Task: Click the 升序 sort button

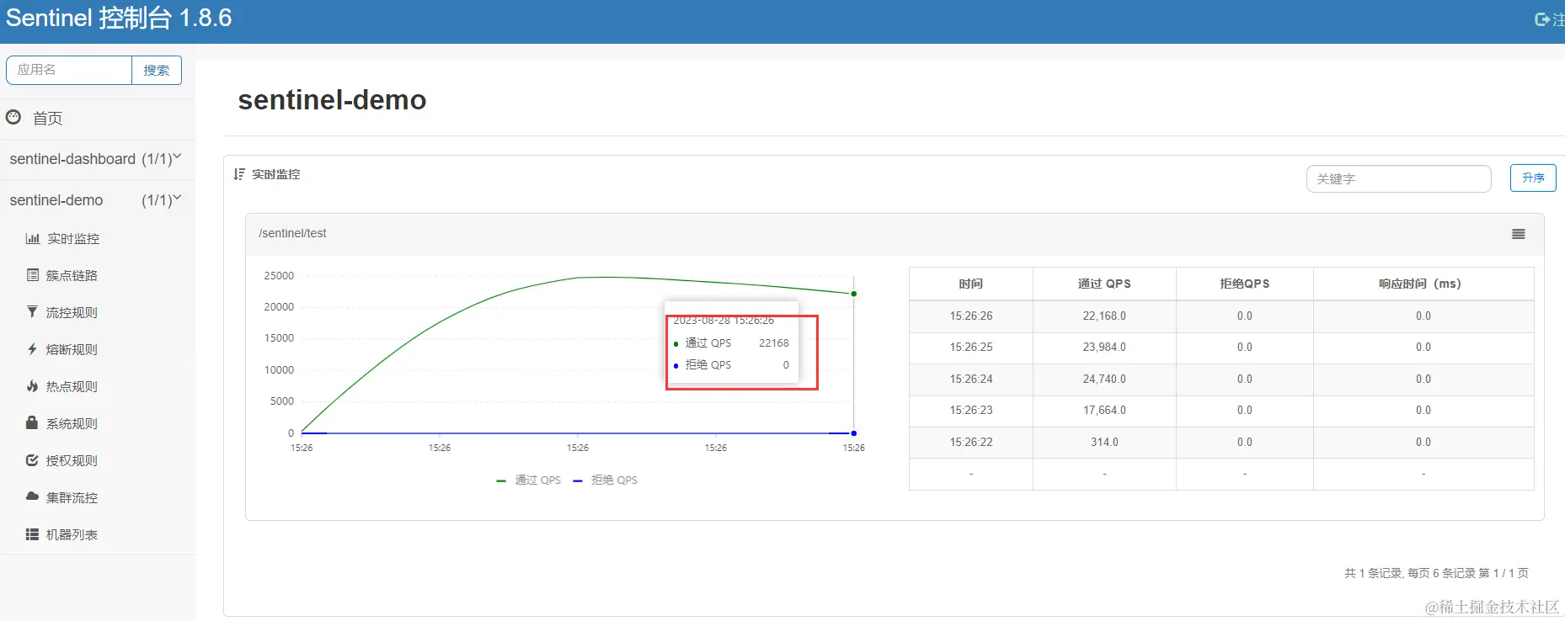Action: point(1533,178)
